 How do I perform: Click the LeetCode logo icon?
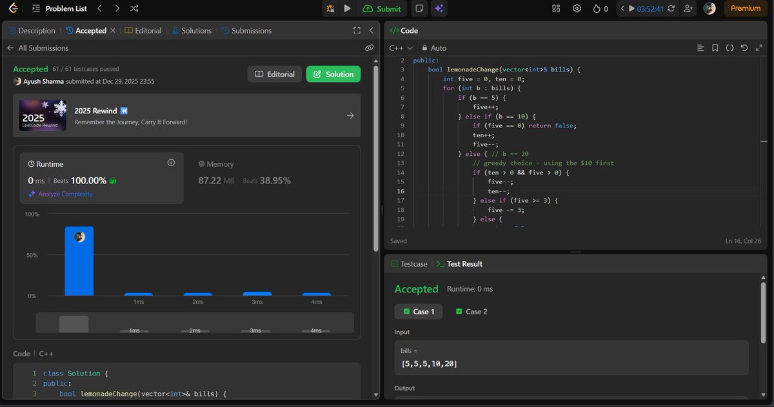[14, 8]
